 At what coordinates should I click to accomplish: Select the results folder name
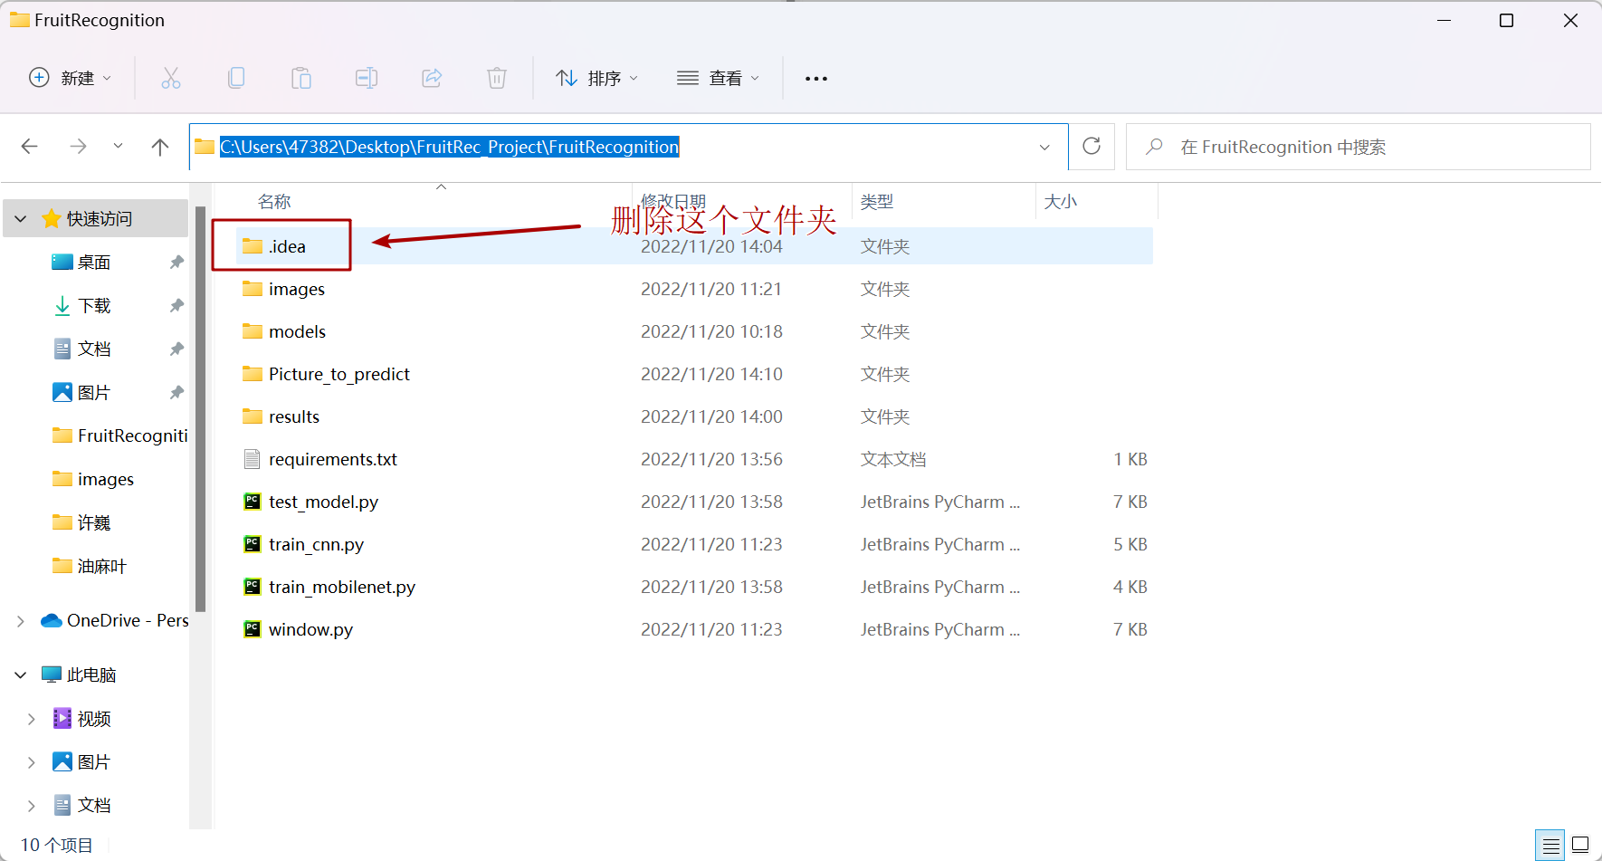coord(294,416)
